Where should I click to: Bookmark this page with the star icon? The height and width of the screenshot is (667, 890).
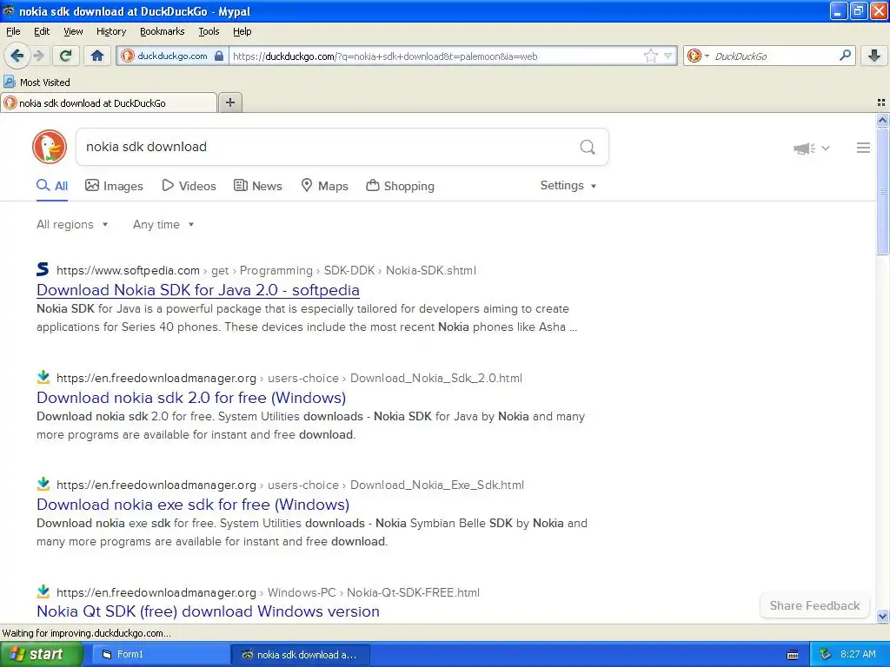click(x=650, y=56)
